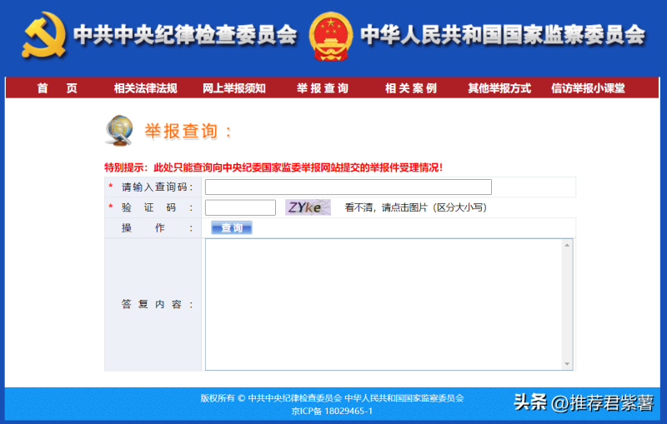
Task: Go to 首页 in the navigation bar
Action: click(x=57, y=88)
